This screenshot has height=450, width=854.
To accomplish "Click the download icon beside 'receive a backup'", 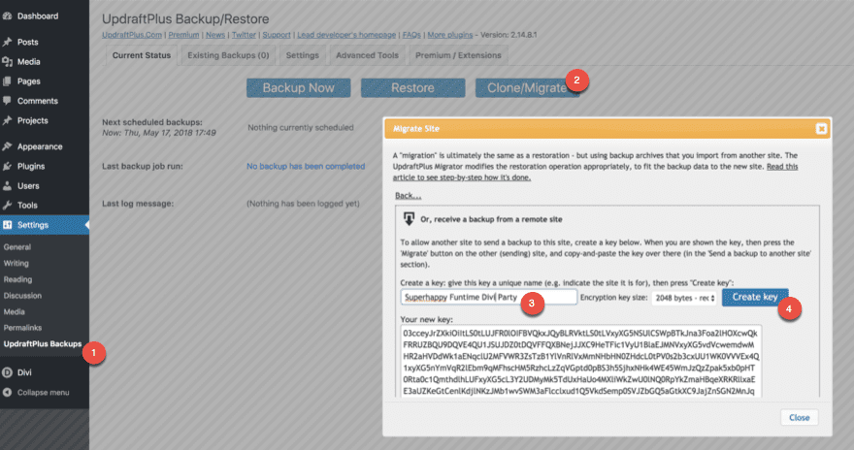I will 409,219.
